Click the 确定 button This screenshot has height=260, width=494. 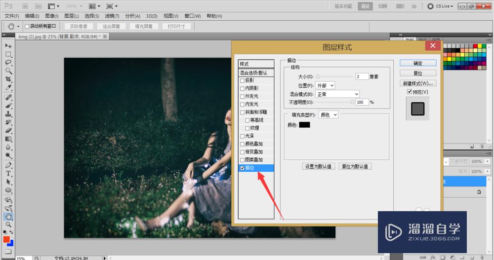[x=418, y=63]
